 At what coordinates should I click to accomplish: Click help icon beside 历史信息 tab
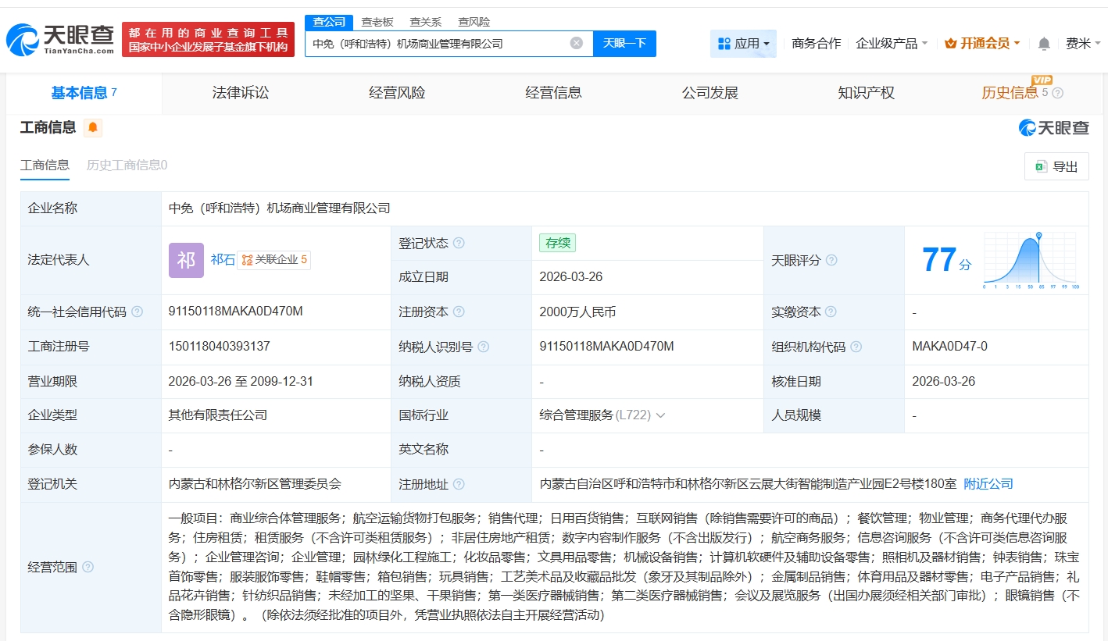tap(1058, 93)
